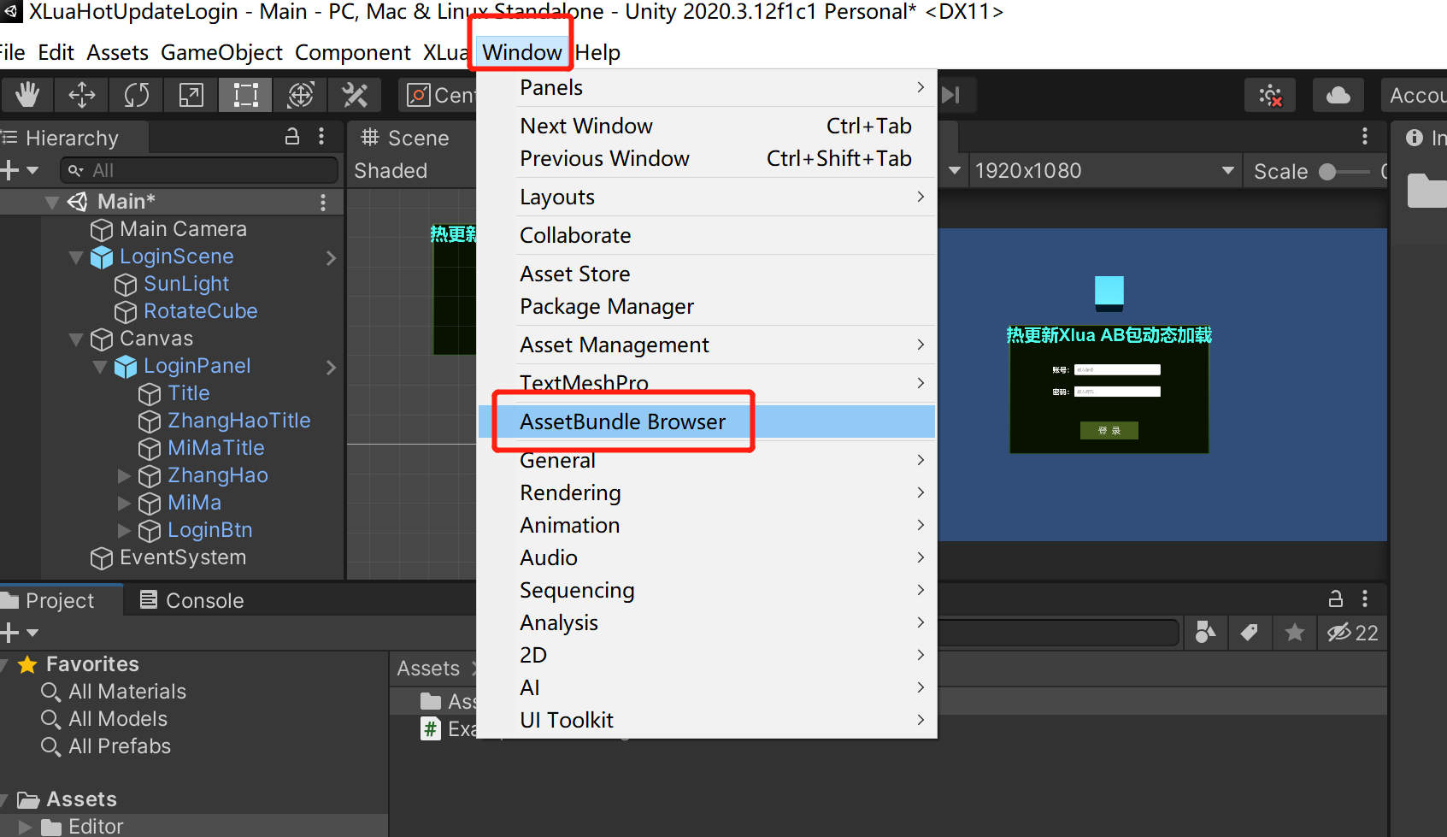Toggle Center pivot mode button
1447x837 pixels.
click(x=438, y=95)
